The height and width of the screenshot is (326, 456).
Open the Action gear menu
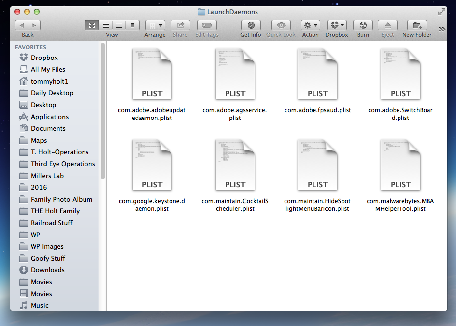pos(310,25)
